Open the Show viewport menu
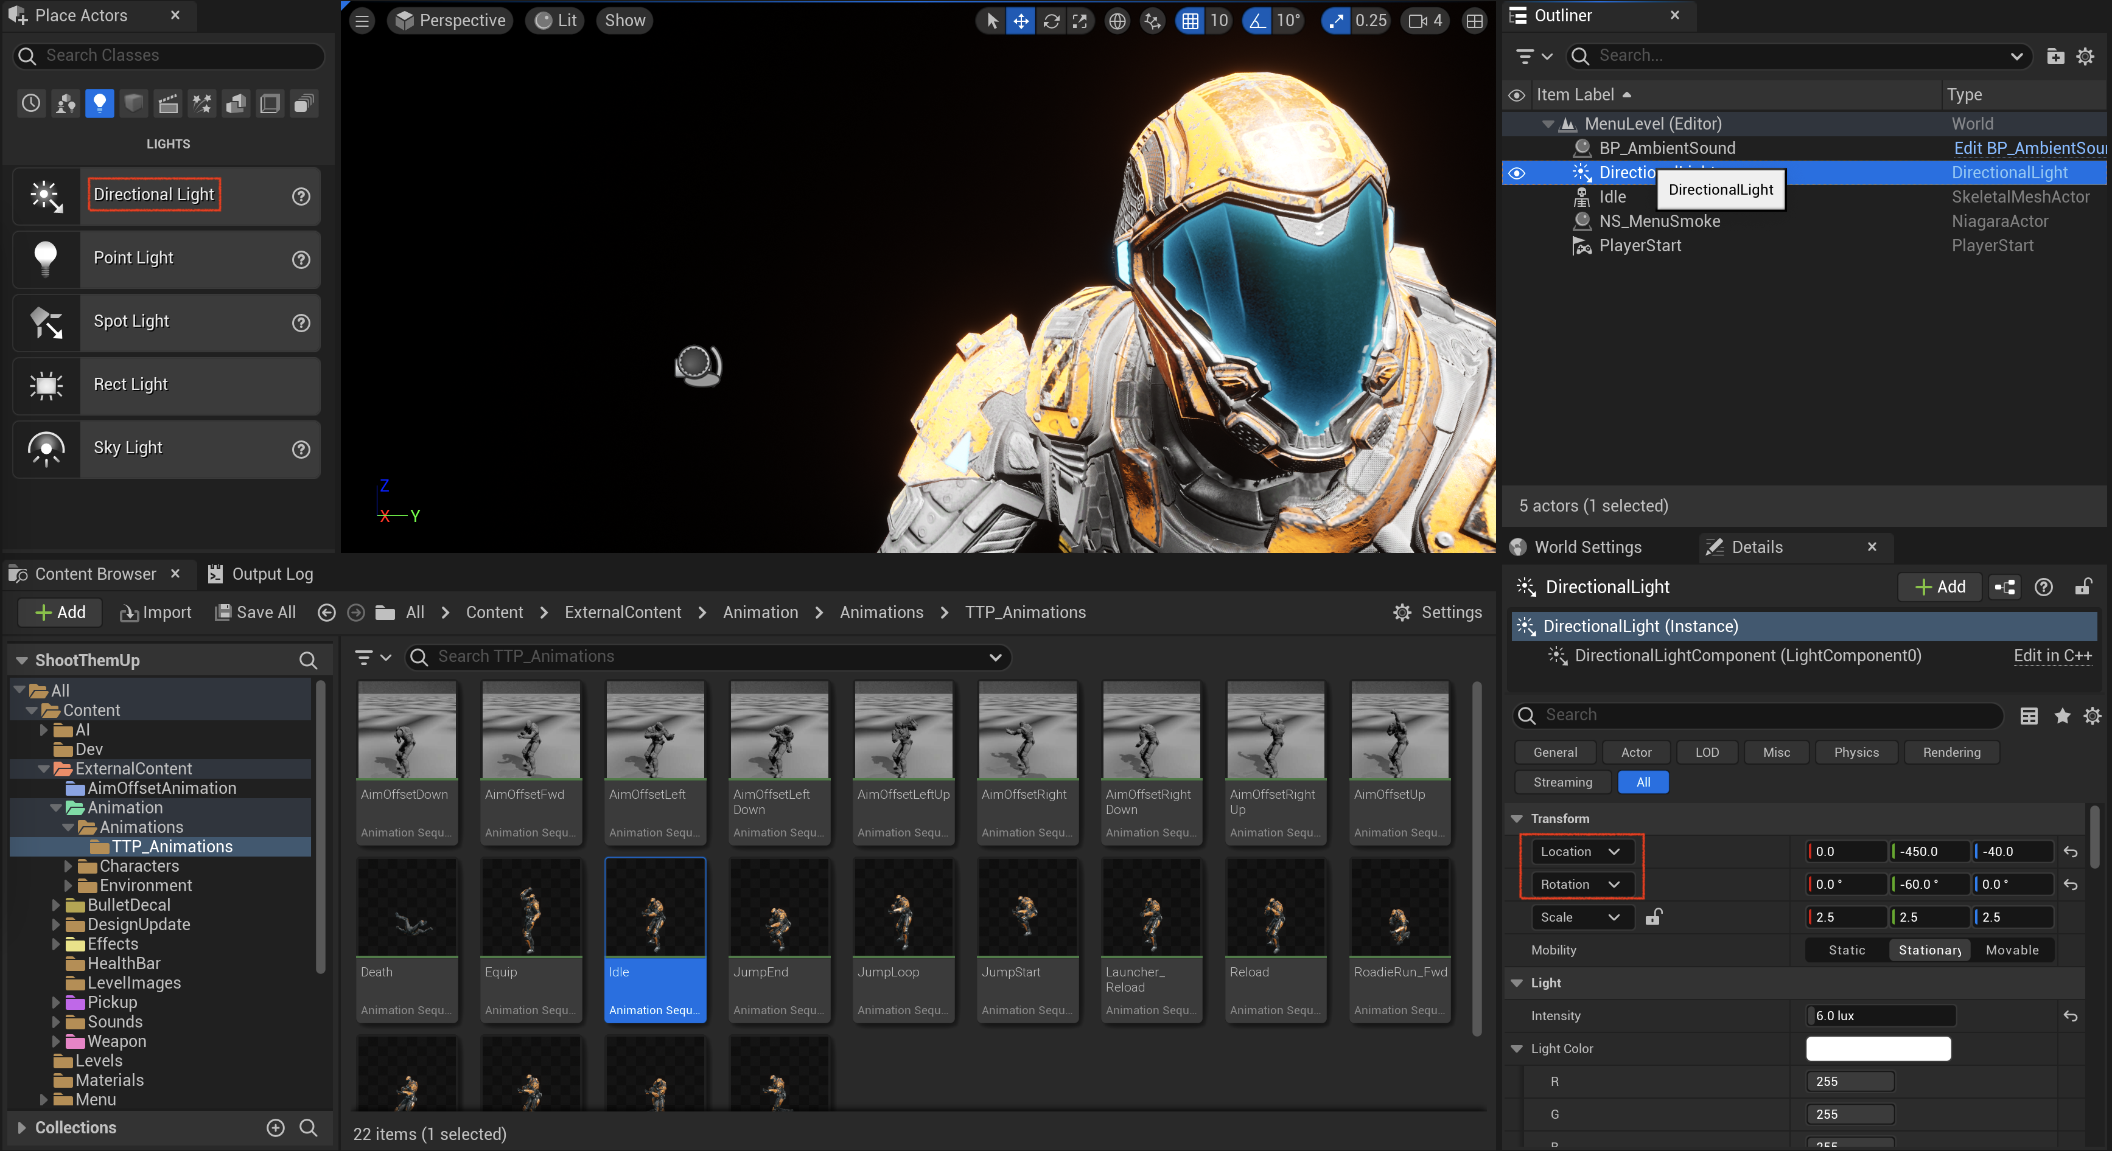2112x1151 pixels. (624, 21)
